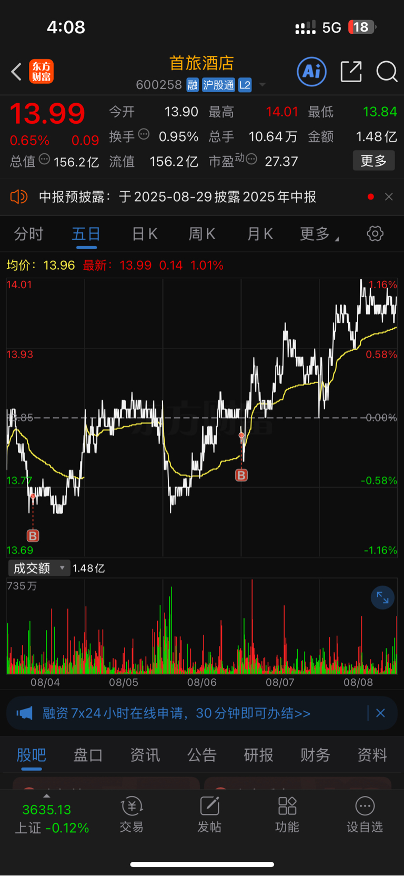
Task: Open 中报预披露 announcement text
Action: coord(178,197)
